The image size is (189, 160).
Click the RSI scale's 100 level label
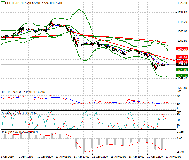coord(179,91)
